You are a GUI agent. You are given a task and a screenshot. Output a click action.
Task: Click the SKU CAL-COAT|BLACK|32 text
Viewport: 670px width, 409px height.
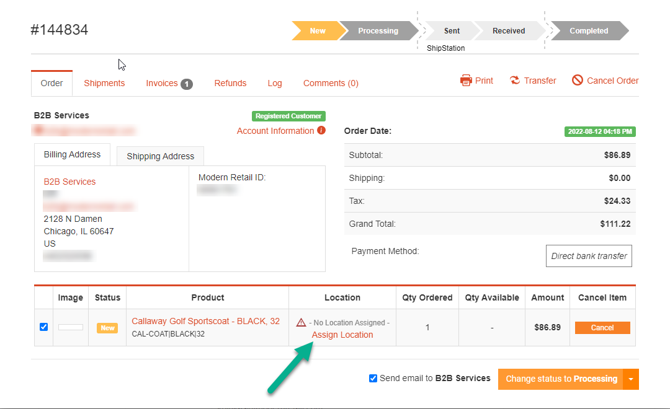tap(168, 334)
